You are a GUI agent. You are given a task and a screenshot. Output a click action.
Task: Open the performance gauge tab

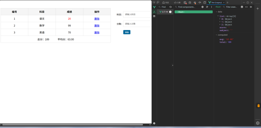tap(200, 3)
